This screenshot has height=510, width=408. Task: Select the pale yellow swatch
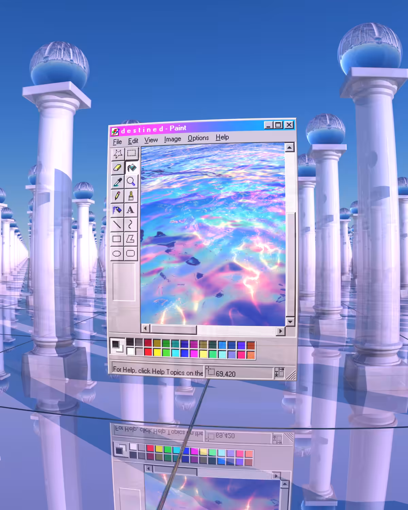203,354
